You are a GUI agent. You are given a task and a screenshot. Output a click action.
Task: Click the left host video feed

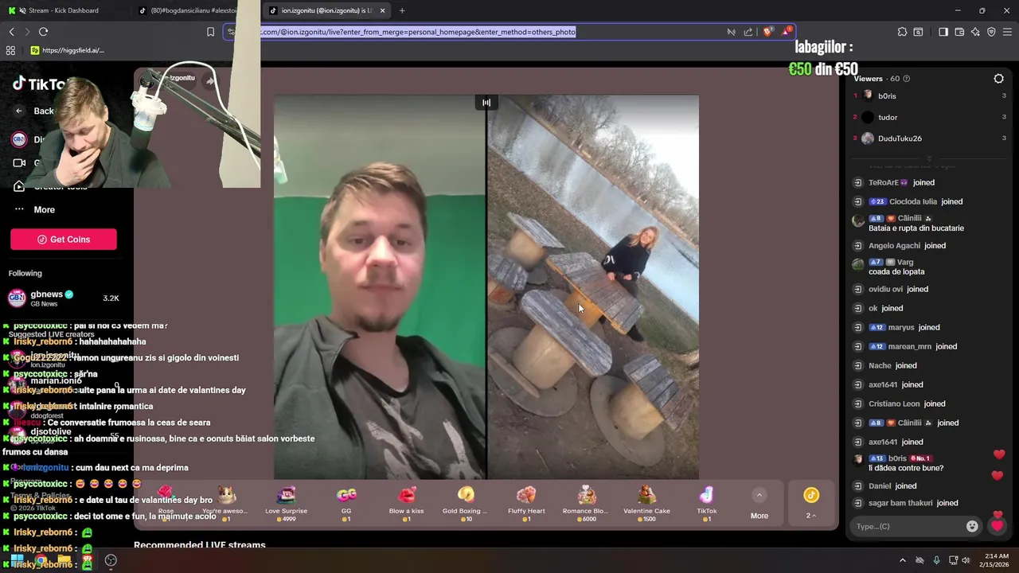coord(380,286)
